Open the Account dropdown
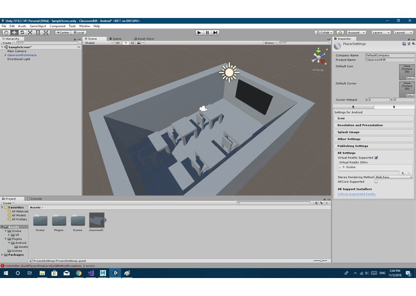The height and width of the screenshot is (296, 416). (x=356, y=32)
